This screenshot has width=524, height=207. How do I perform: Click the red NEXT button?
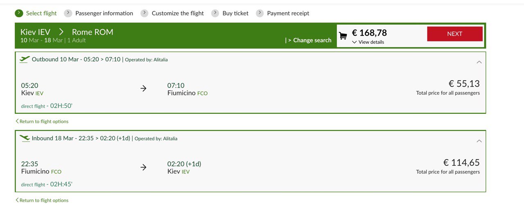[x=455, y=34]
